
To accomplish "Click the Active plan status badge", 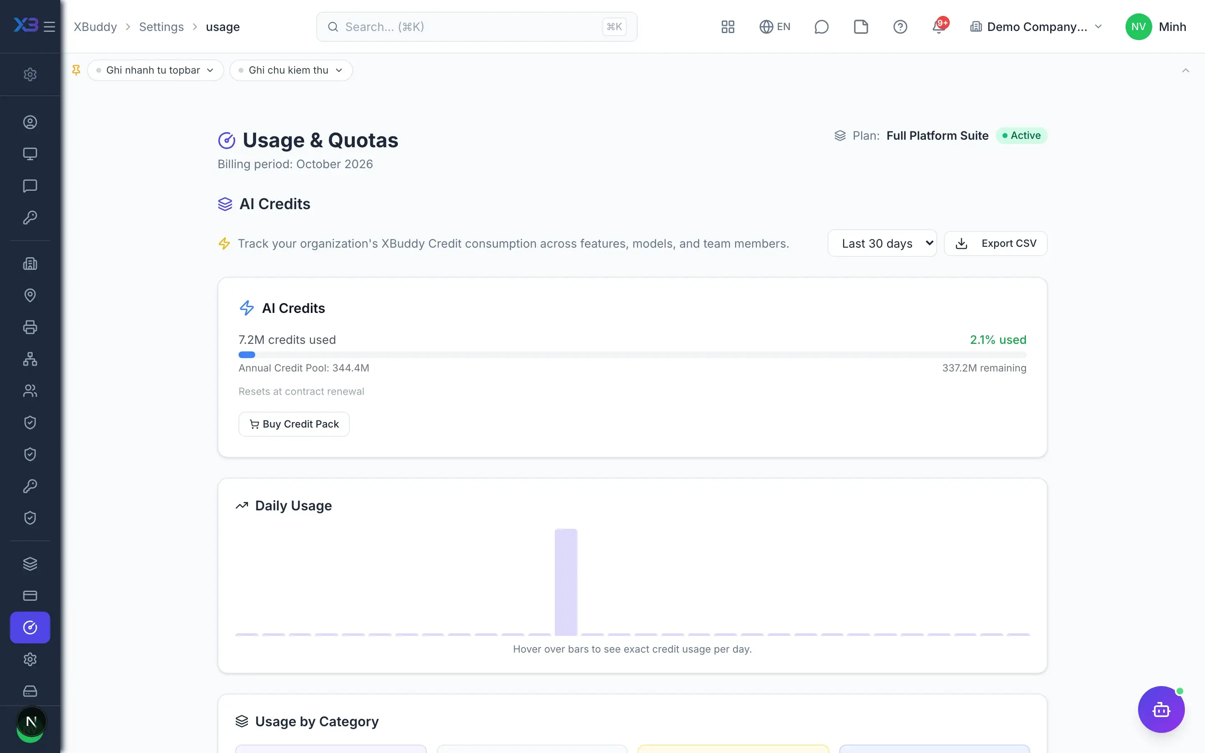I will 1021,136.
